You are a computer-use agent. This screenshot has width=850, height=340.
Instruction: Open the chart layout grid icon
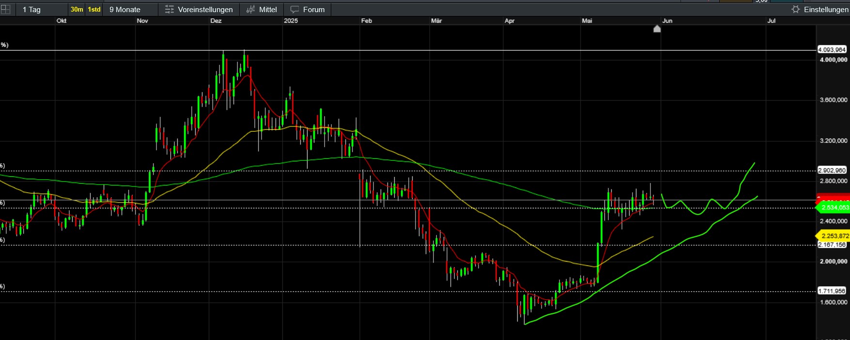click(x=5, y=9)
